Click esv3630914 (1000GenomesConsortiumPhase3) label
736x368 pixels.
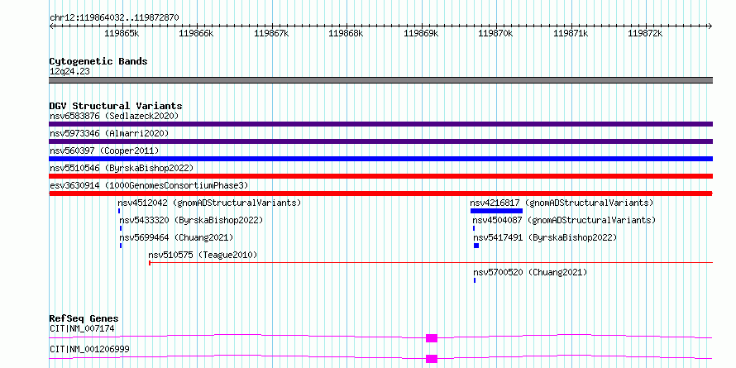coord(149,185)
